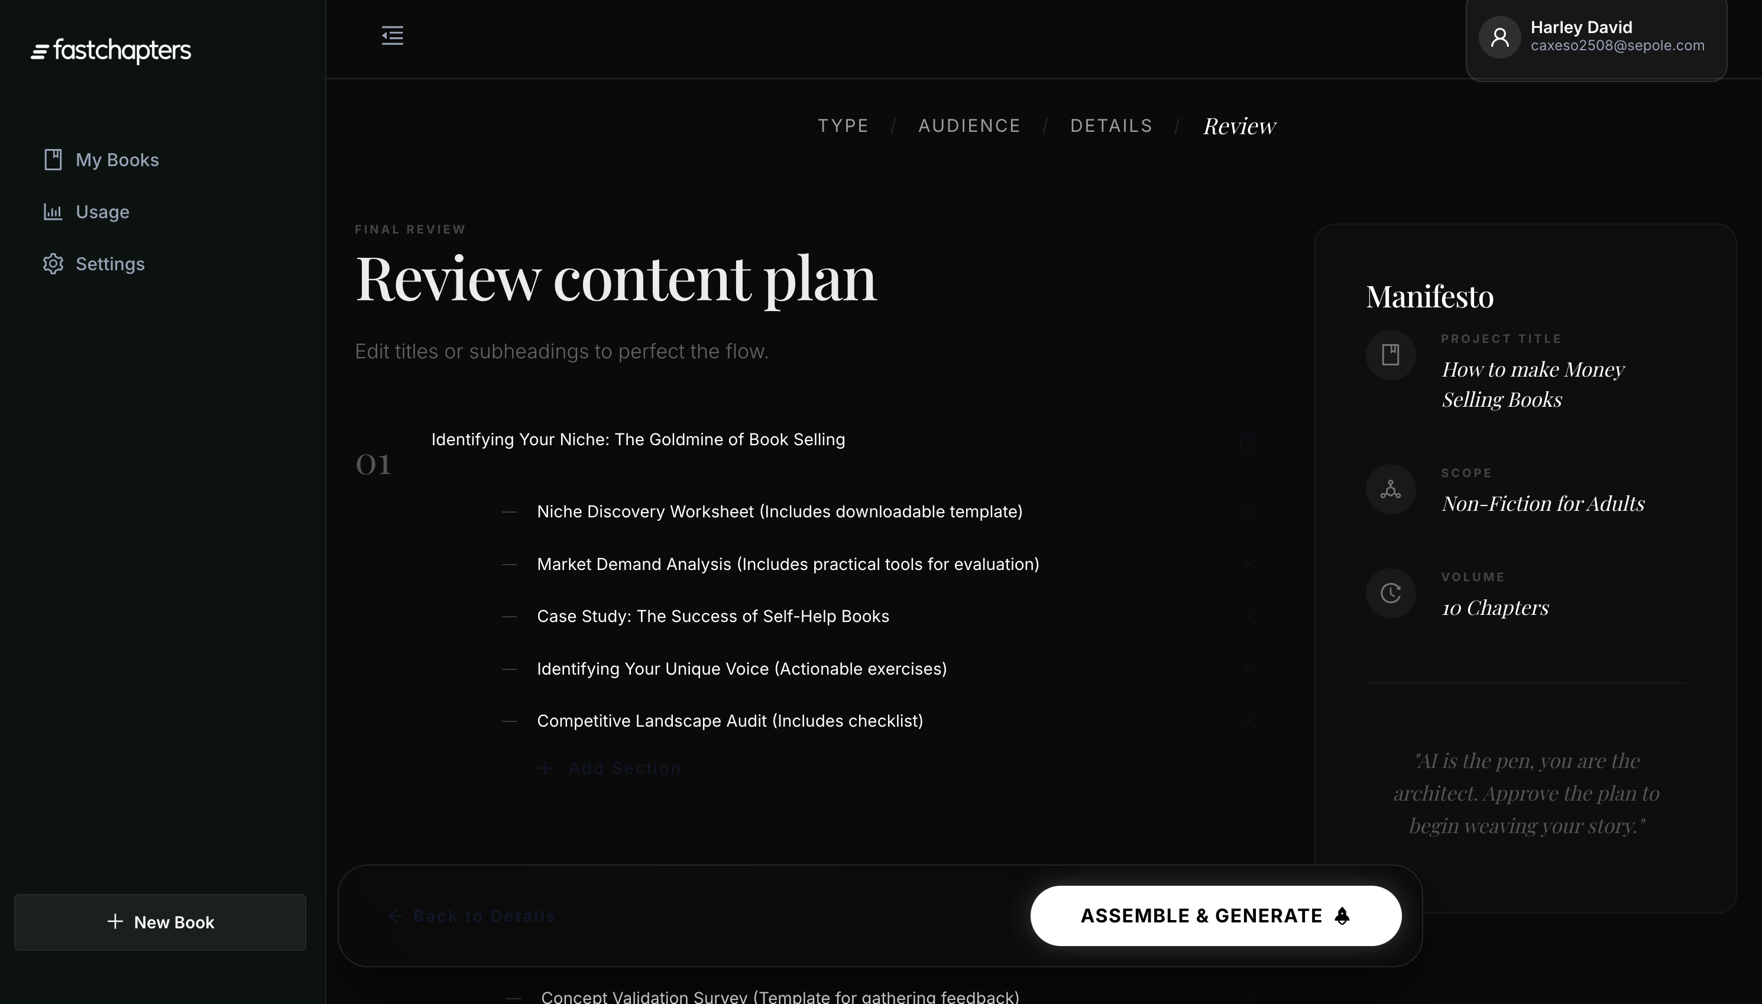Image resolution: width=1762 pixels, height=1004 pixels.
Task: Remove the Market Demand Analysis section
Action: click(1249, 565)
